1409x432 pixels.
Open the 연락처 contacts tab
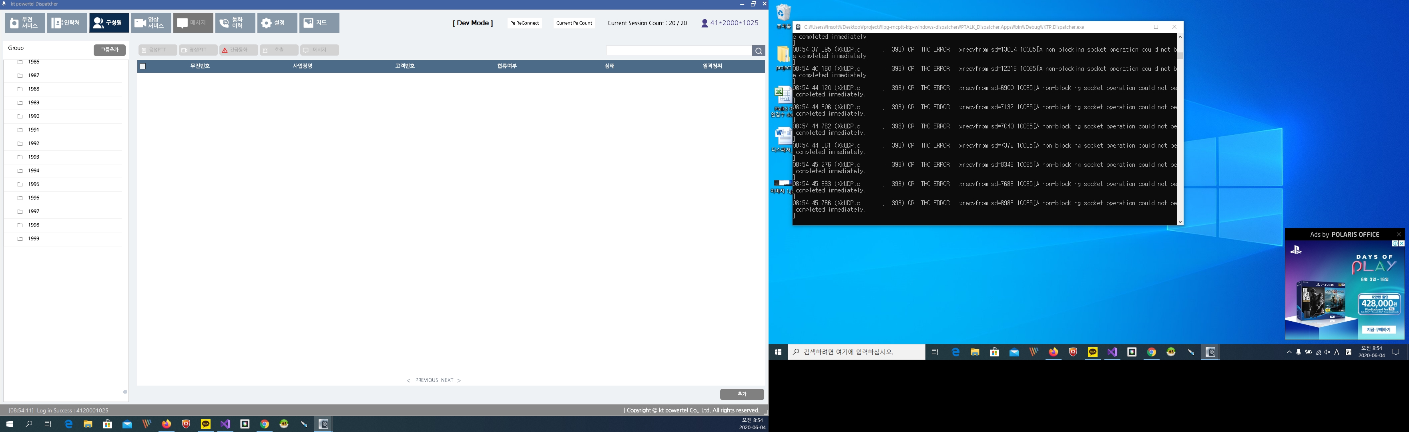[67, 23]
